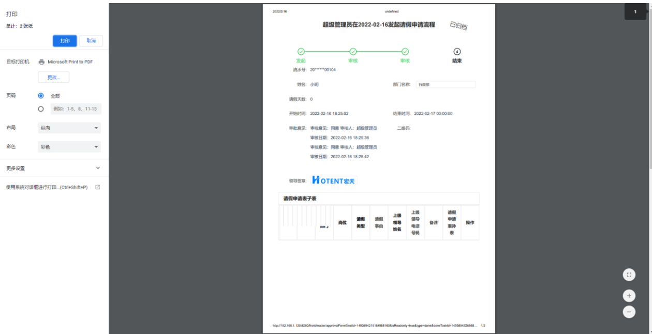Click the 超级管理员 leave-request page title
652x334 pixels.
tap(379, 24)
